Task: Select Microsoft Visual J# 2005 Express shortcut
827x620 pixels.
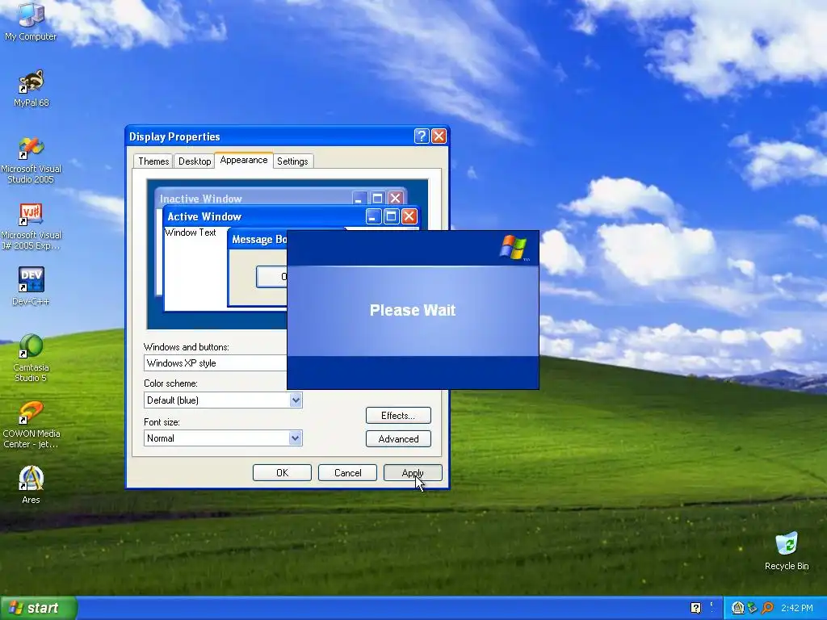Action: click(31, 226)
